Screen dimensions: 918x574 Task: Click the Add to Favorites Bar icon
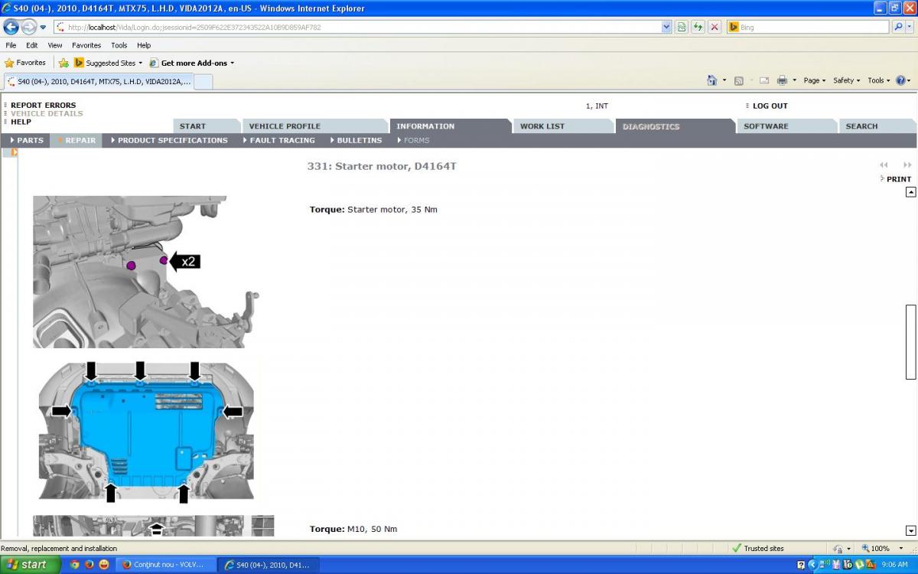pos(63,63)
